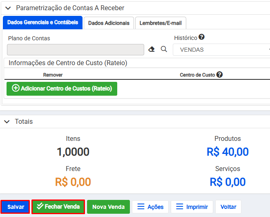Click the eraser icon beside Plano de Contas

coord(152,49)
